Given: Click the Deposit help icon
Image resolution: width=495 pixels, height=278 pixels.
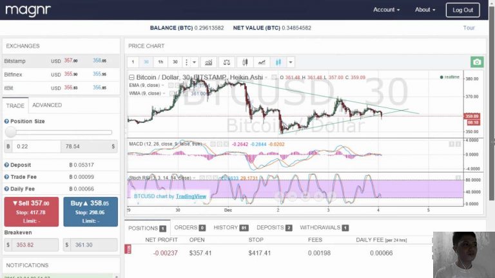Looking at the screenshot, I should (6, 165).
